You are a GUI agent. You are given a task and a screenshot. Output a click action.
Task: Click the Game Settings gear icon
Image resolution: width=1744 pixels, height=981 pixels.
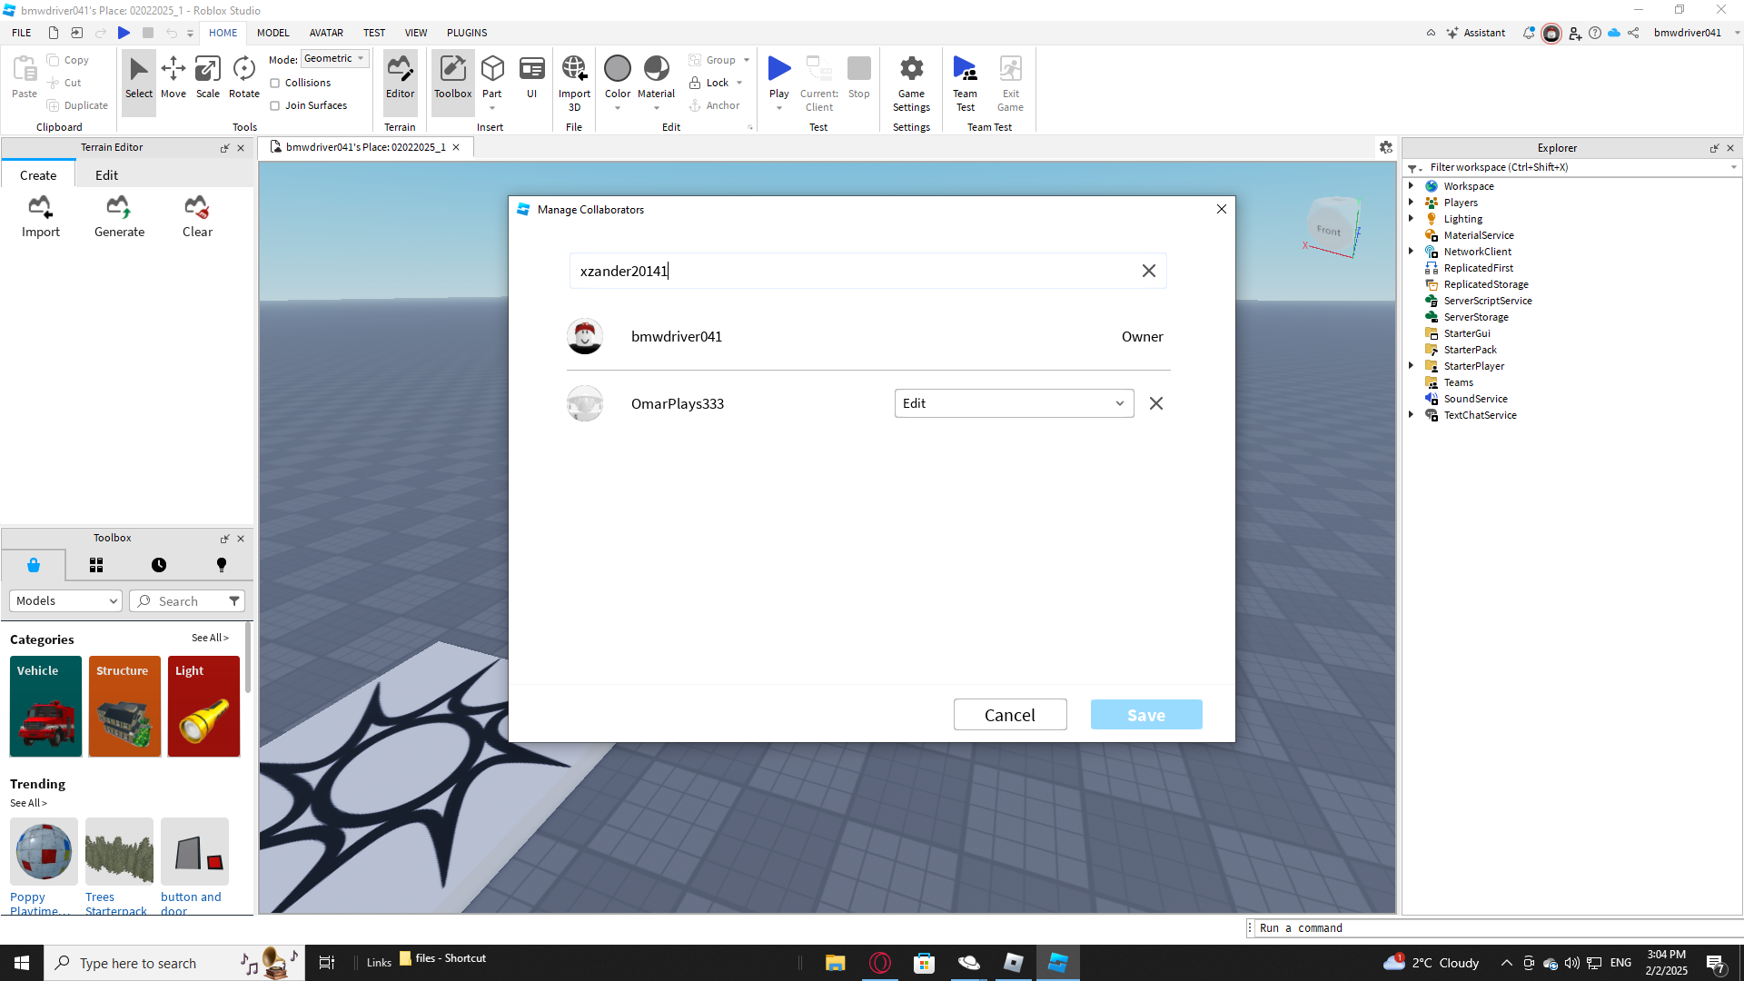click(x=911, y=70)
